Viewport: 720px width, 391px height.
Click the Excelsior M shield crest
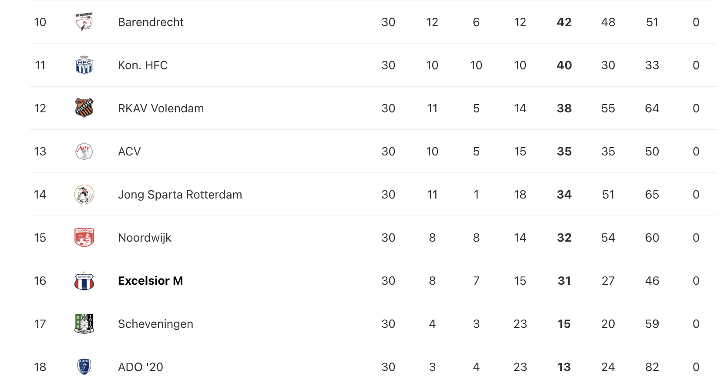point(84,281)
